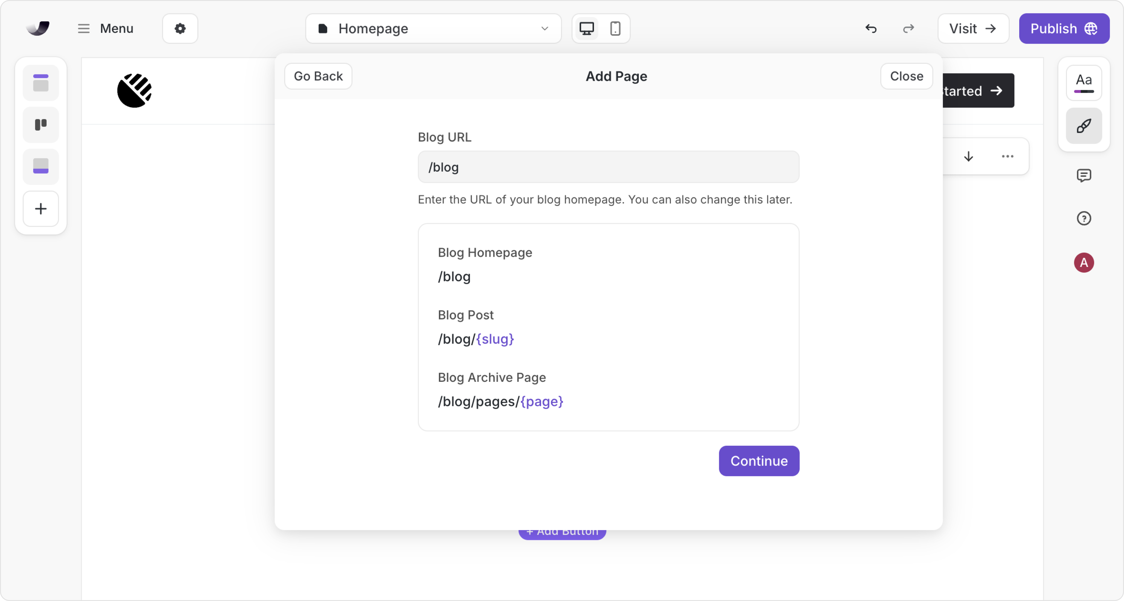1124x601 pixels.
Task: Select the columns layout icon in sidebar
Action: click(40, 125)
